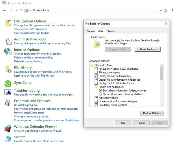
Task: Click the Programs and Features icon
Action: (8, 103)
